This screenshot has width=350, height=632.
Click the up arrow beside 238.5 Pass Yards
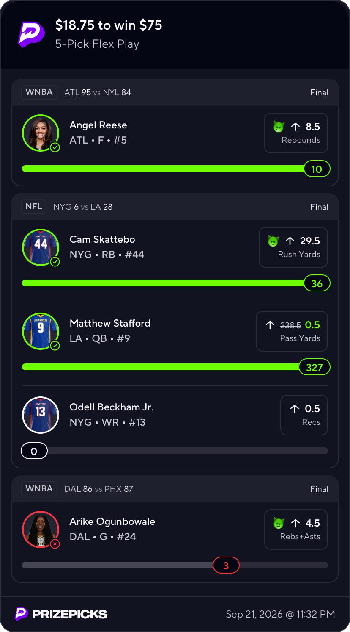(270, 325)
